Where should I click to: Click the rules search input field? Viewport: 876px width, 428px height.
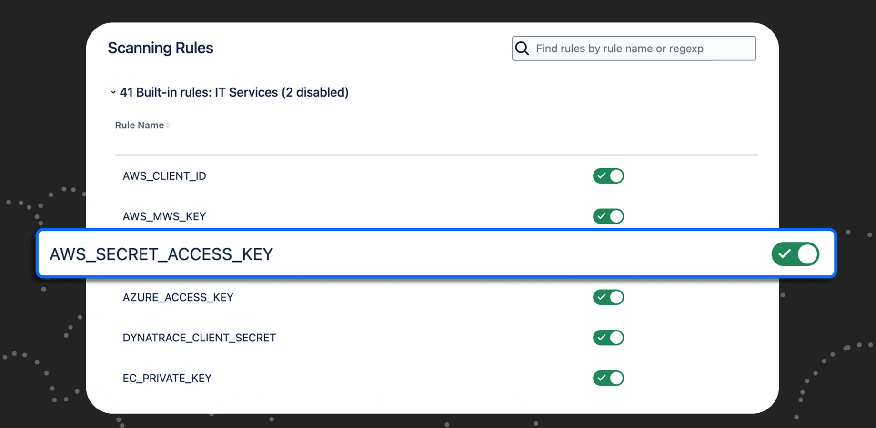[634, 48]
